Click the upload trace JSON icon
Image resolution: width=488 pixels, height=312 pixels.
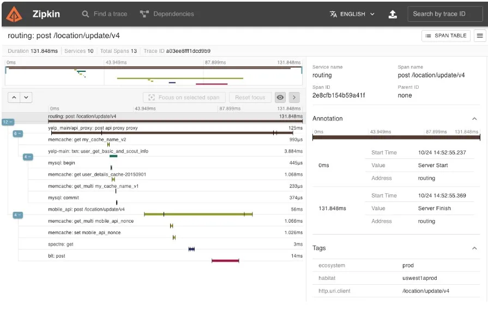point(393,14)
